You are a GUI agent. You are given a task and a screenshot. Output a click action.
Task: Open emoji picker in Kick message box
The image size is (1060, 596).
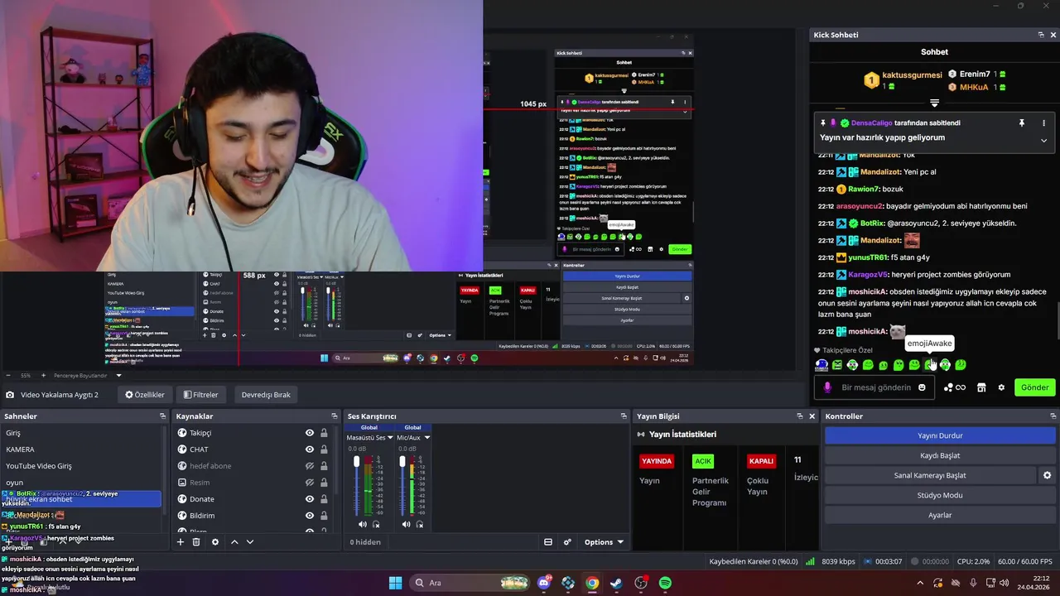[x=922, y=387]
